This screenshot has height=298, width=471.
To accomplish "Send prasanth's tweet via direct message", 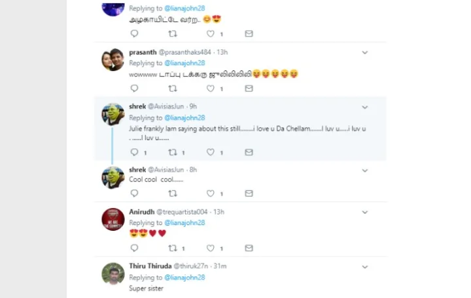I will click(x=249, y=89).
